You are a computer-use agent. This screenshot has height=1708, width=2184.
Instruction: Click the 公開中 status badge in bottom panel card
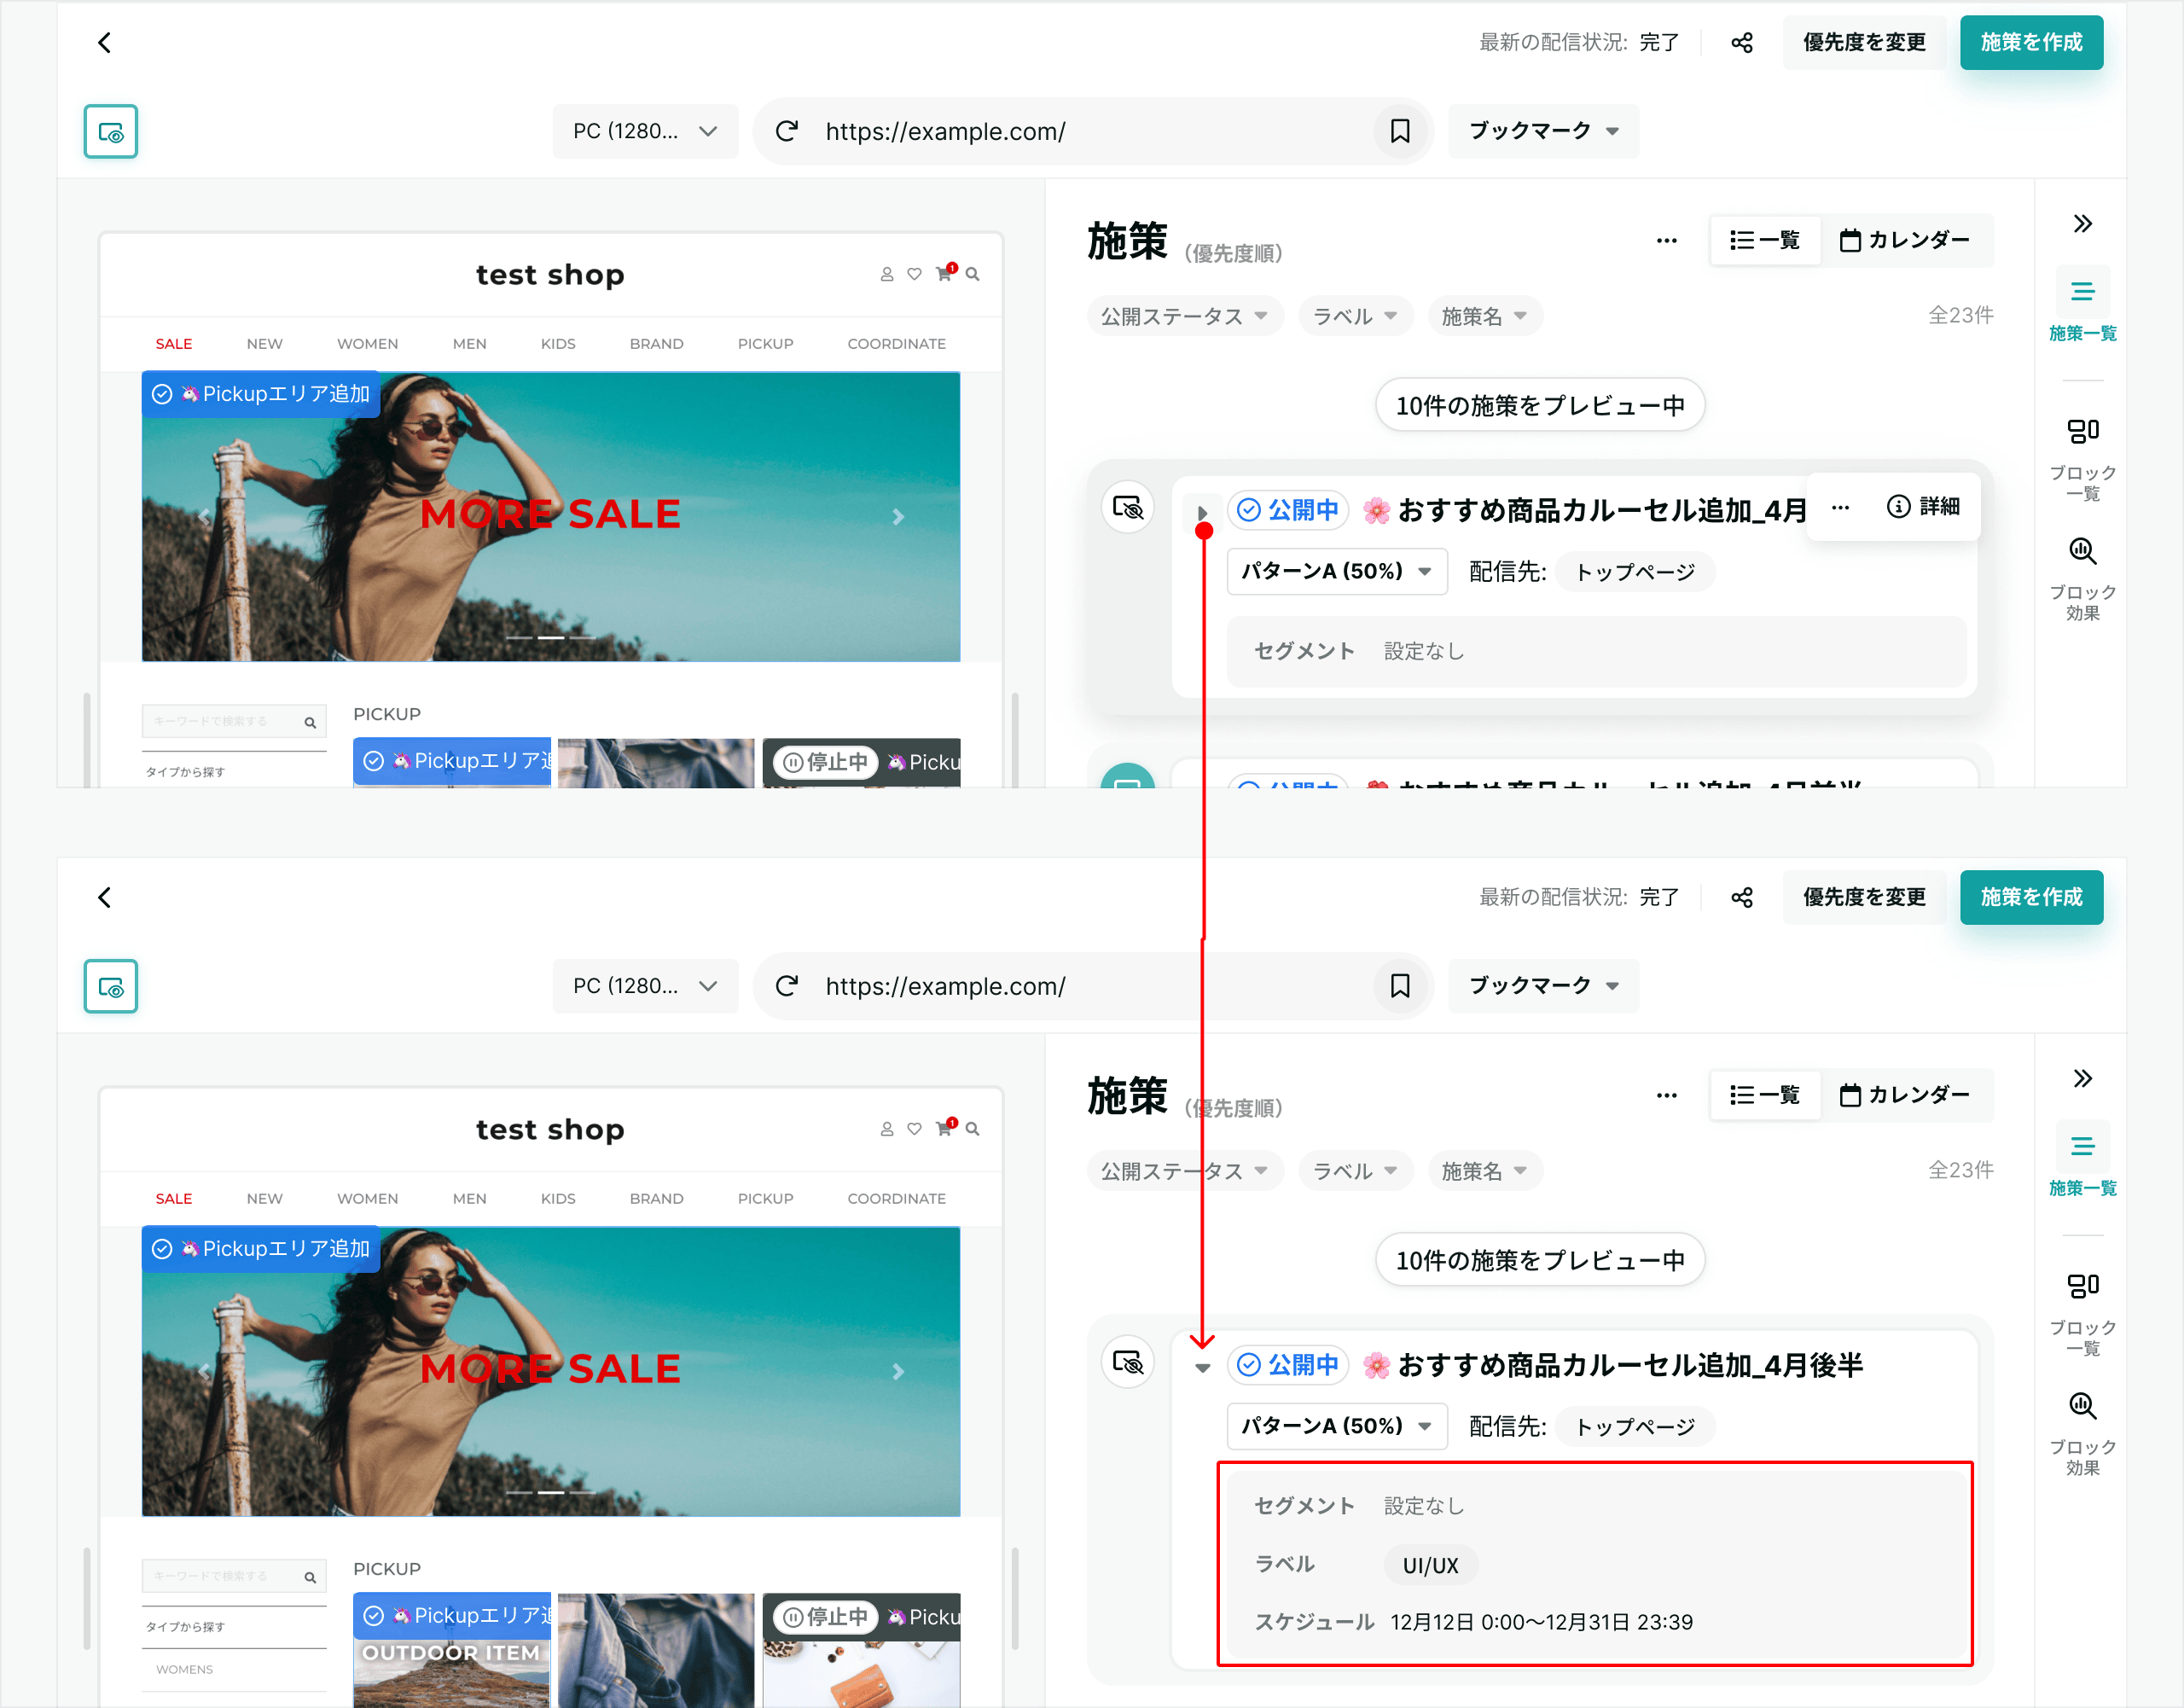[x=1288, y=1365]
